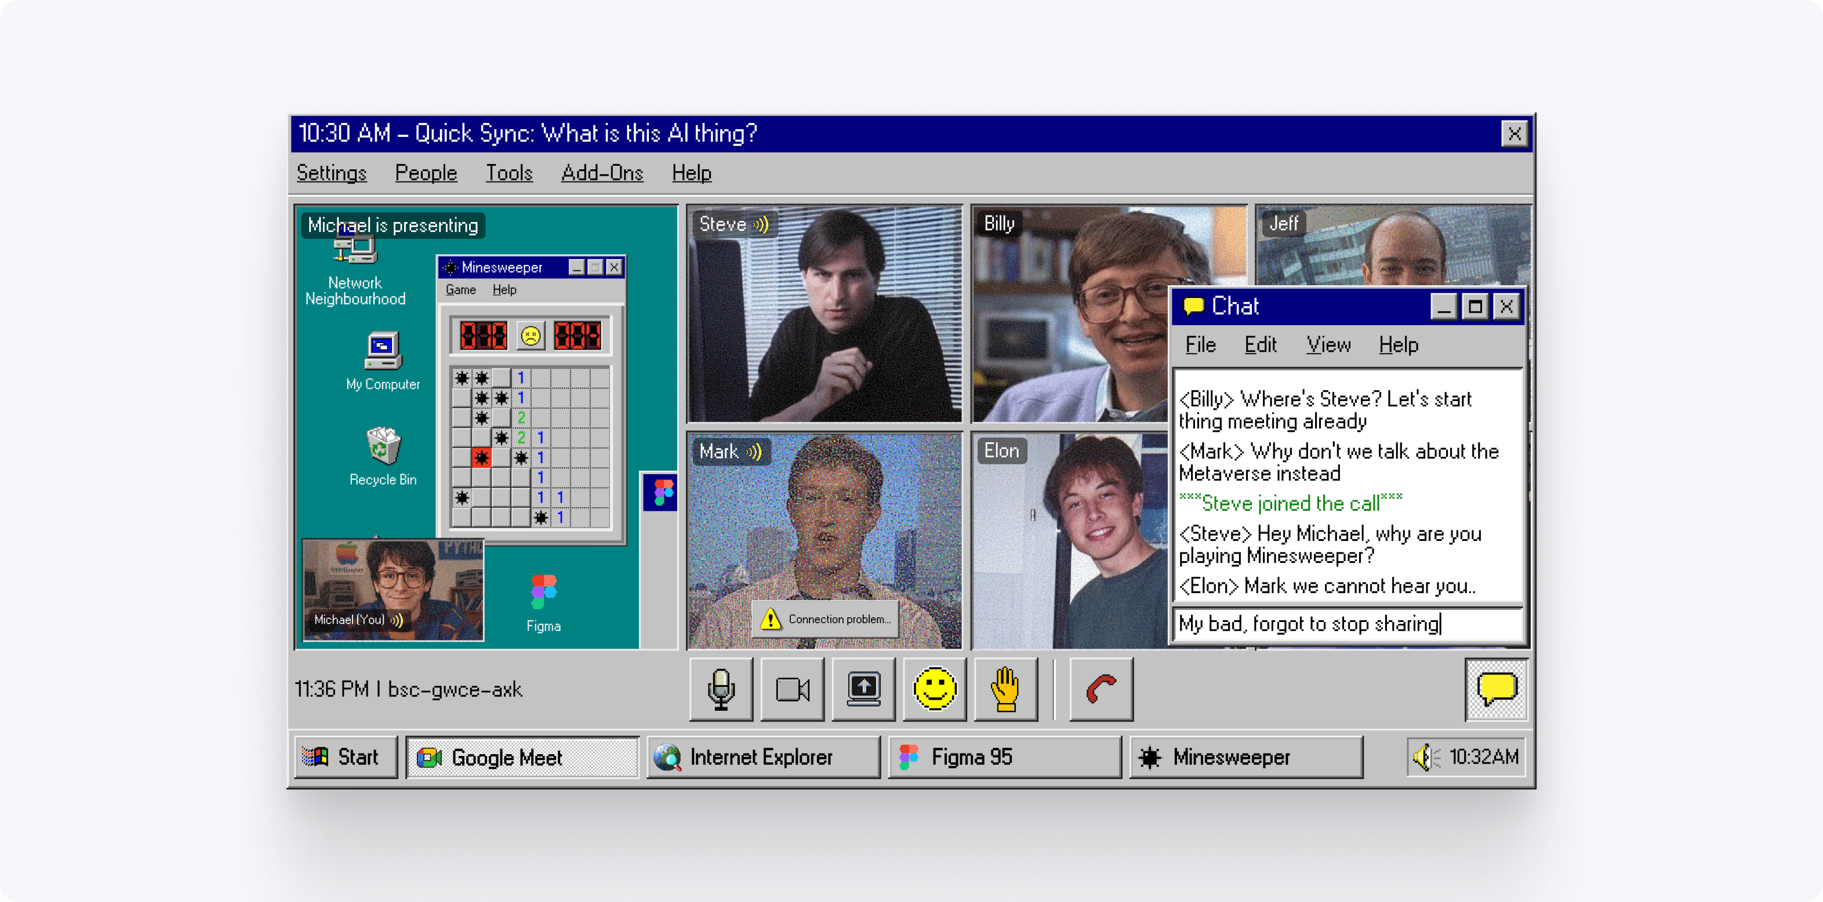Open the People menu
This screenshot has width=1823, height=902.
[x=426, y=173]
